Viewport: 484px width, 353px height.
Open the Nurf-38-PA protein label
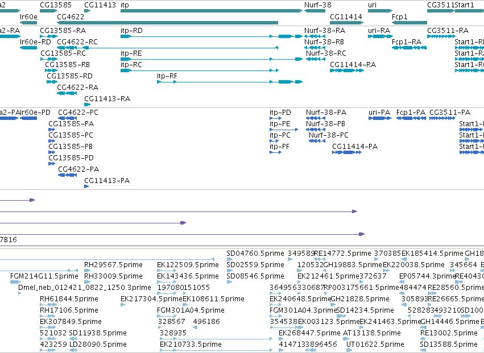[326, 113]
